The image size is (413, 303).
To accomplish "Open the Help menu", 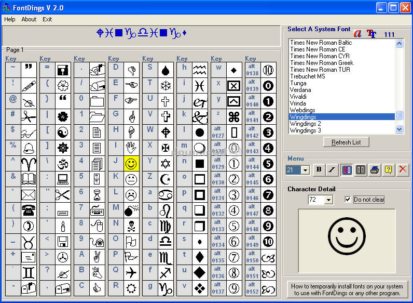I will point(10,19).
